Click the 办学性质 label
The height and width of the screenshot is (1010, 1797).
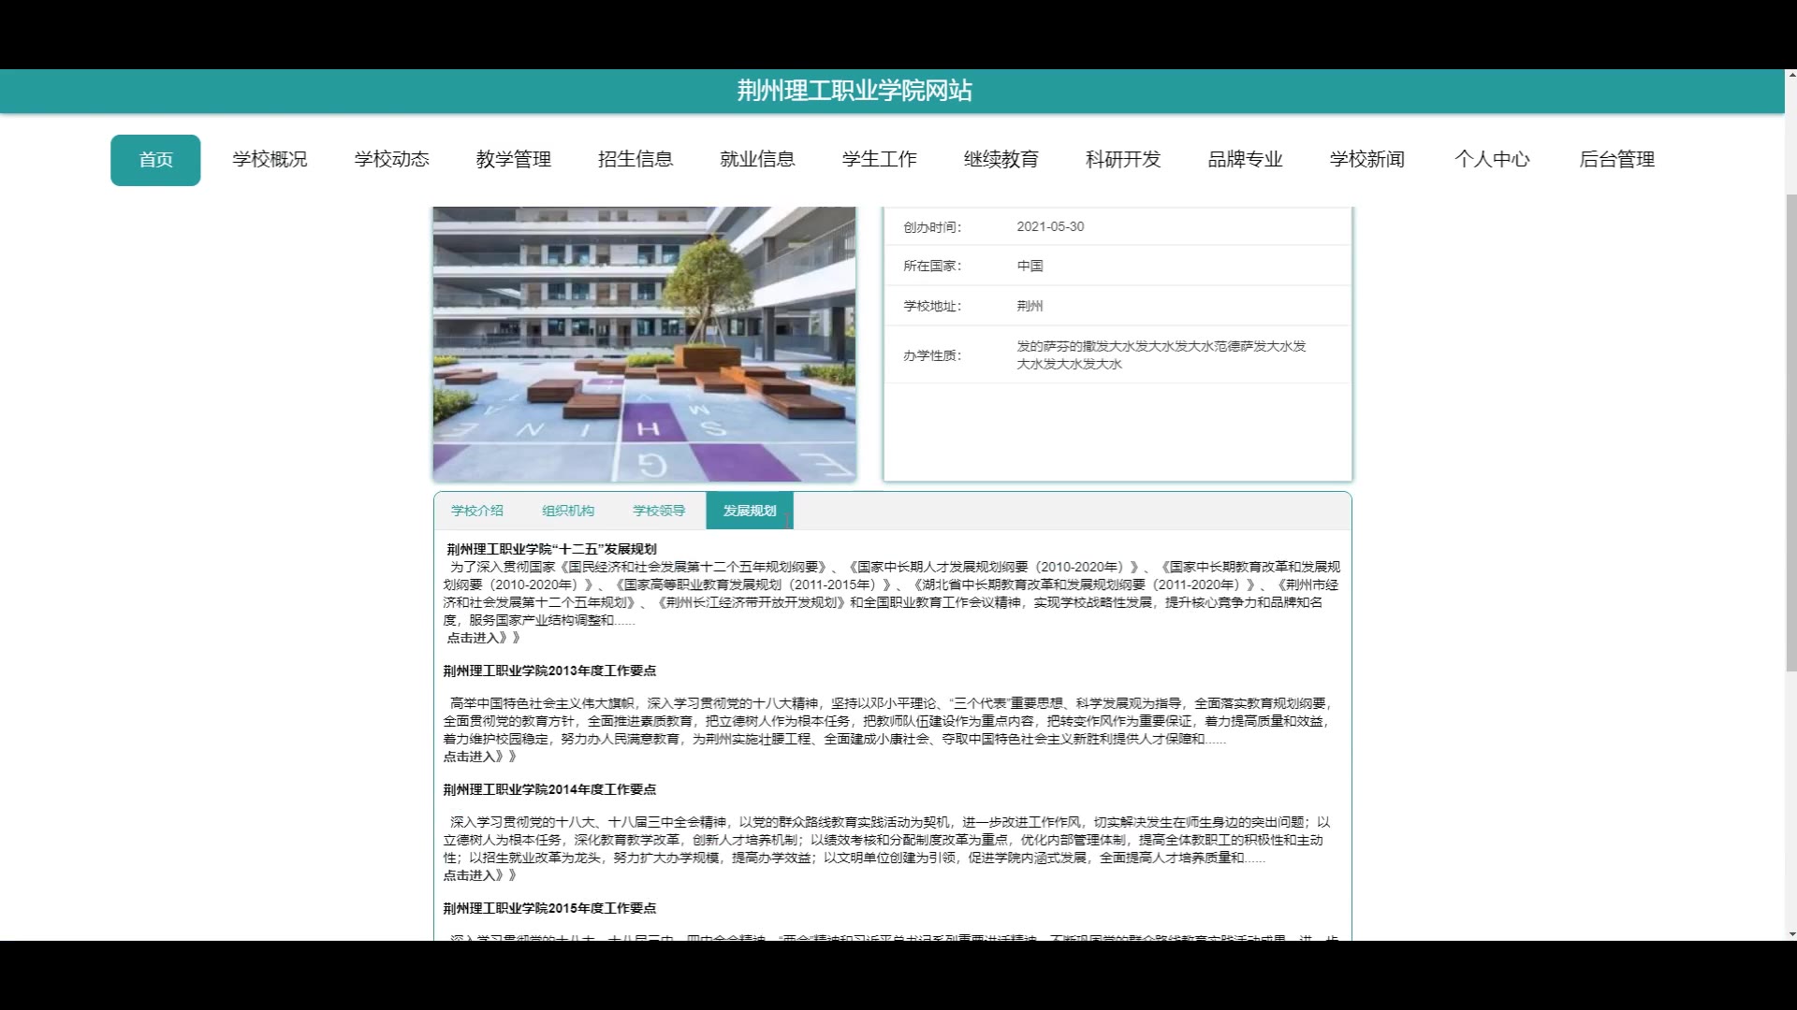click(x=932, y=355)
